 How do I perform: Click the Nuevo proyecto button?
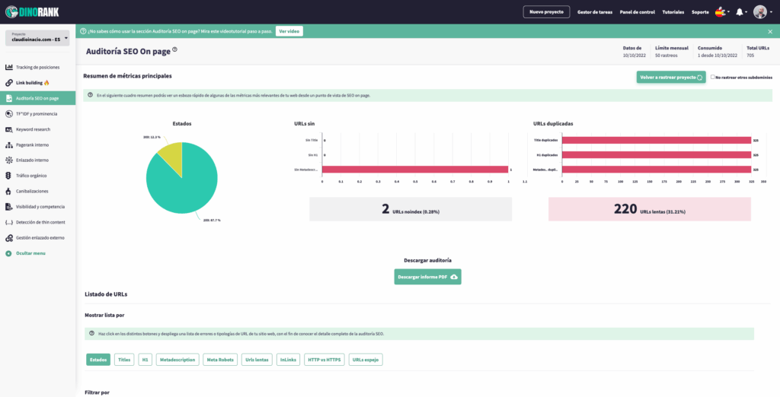[546, 12]
